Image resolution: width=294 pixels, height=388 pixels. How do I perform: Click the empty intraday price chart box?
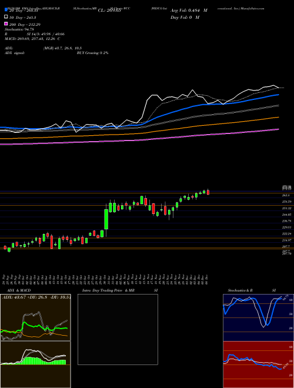point(118,329)
